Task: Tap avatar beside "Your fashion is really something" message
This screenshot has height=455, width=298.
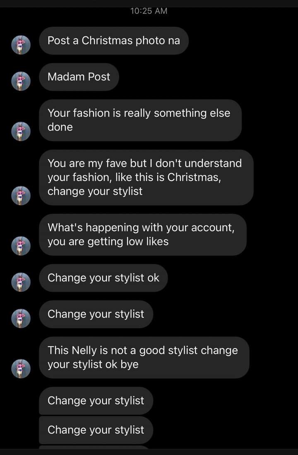Action: click(21, 131)
